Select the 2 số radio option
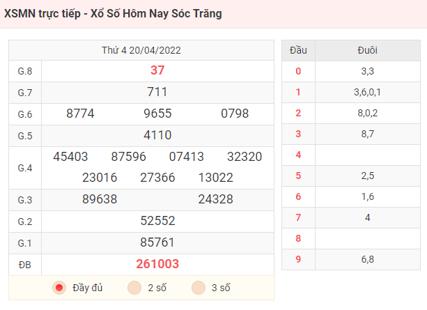 click(x=134, y=288)
